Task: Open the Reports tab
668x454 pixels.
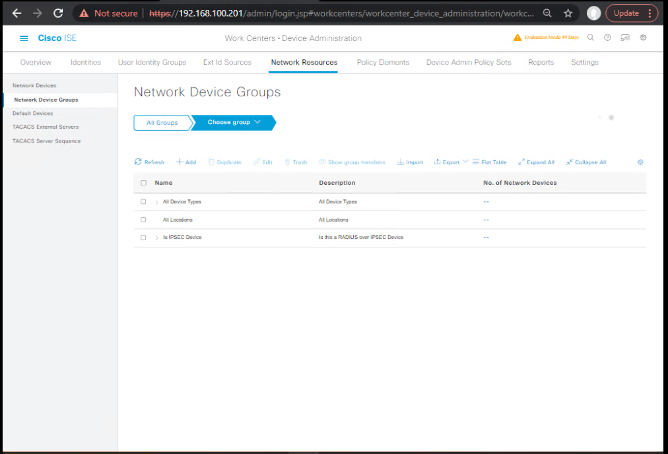Action: [x=541, y=62]
